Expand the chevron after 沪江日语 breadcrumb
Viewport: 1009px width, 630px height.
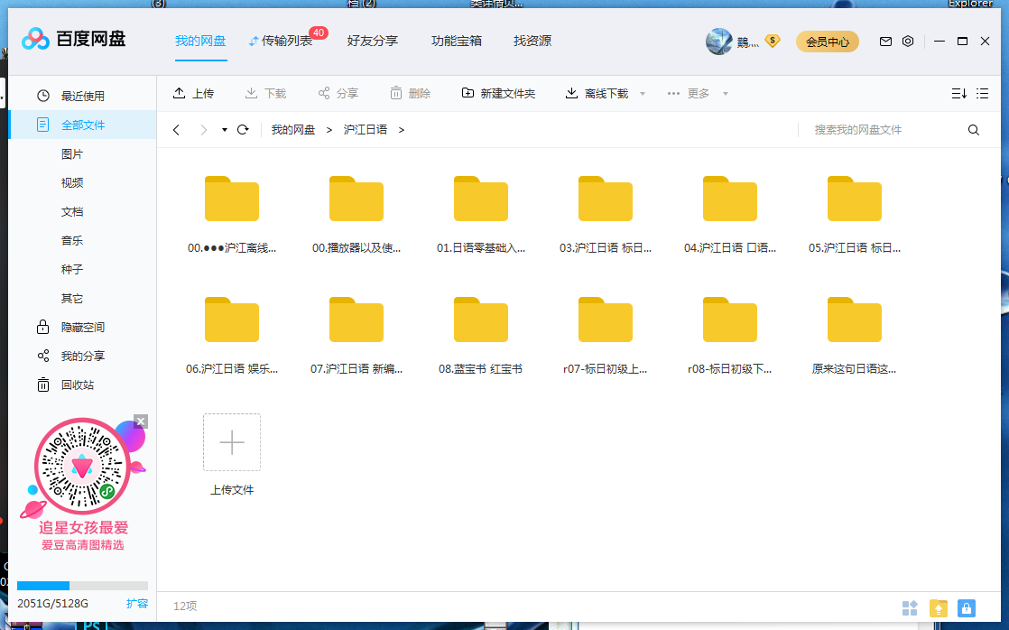click(x=402, y=130)
